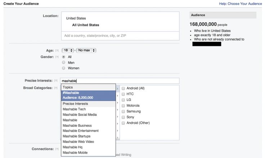Screen dimensions: 265x158
Task: Click the help icon next to Broad Categories
Action: point(56,88)
